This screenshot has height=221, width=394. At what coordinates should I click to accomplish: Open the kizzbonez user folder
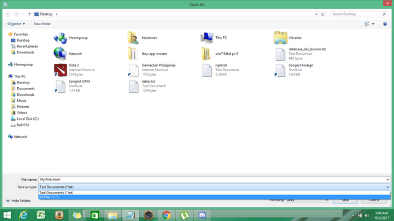point(142,38)
